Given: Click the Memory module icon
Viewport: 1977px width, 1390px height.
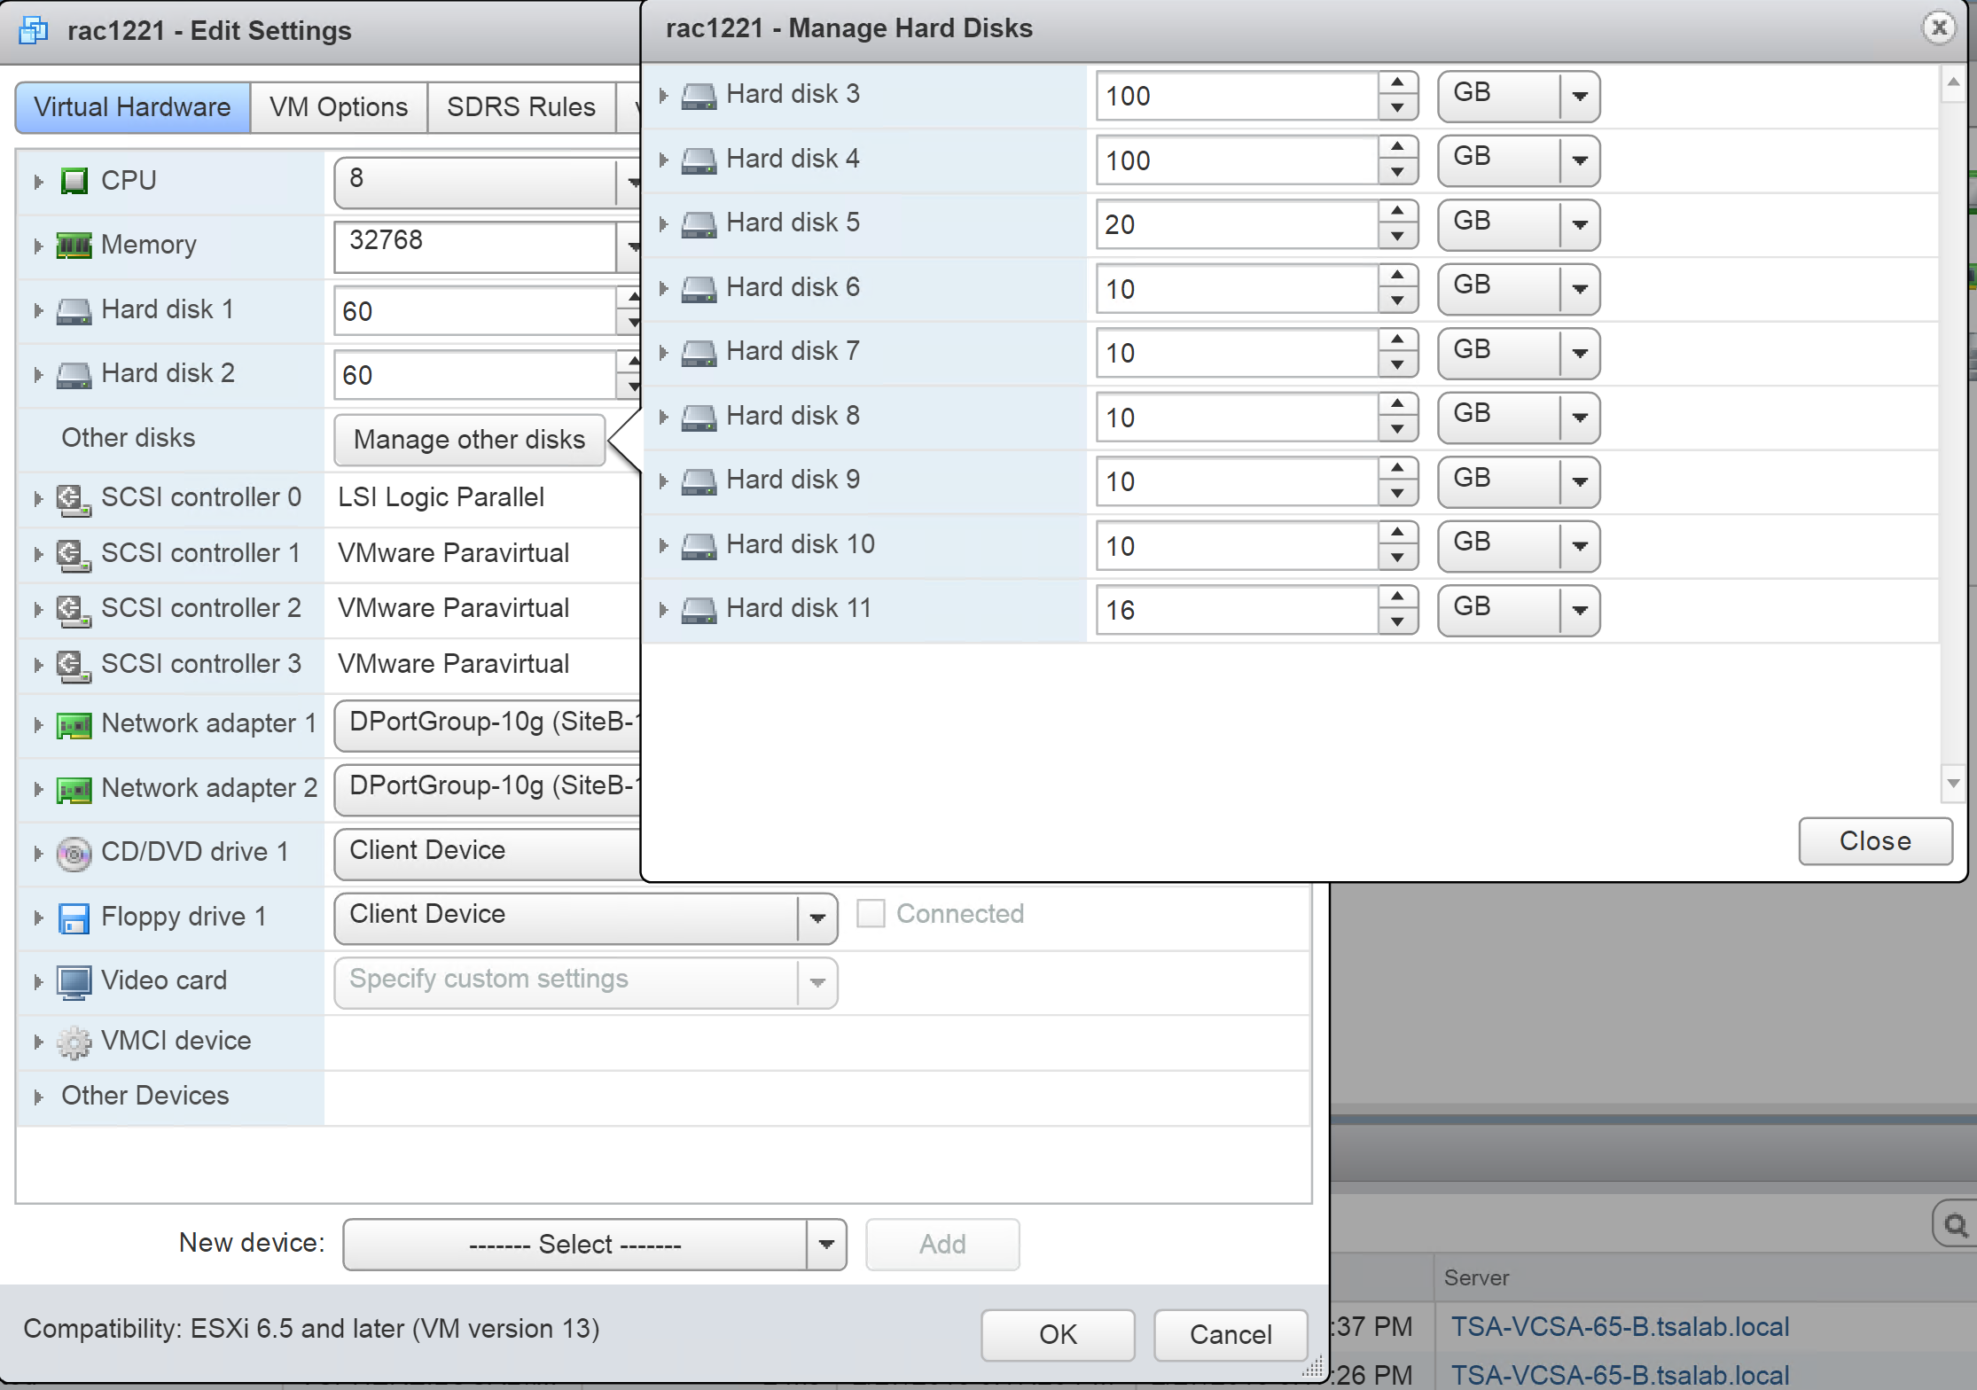Looking at the screenshot, I should click(74, 246).
